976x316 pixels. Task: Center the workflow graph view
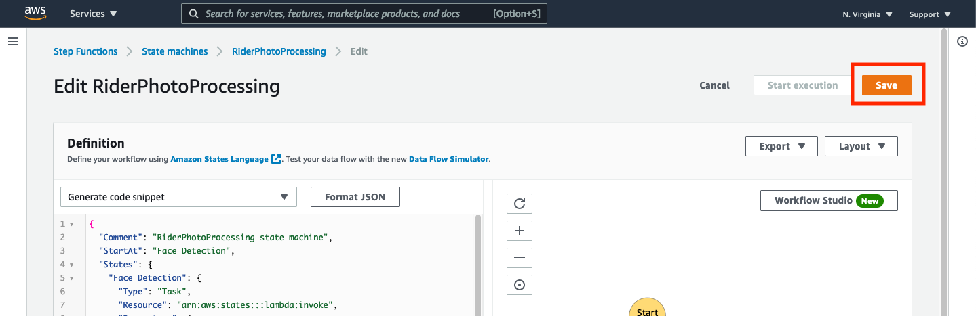tap(520, 285)
